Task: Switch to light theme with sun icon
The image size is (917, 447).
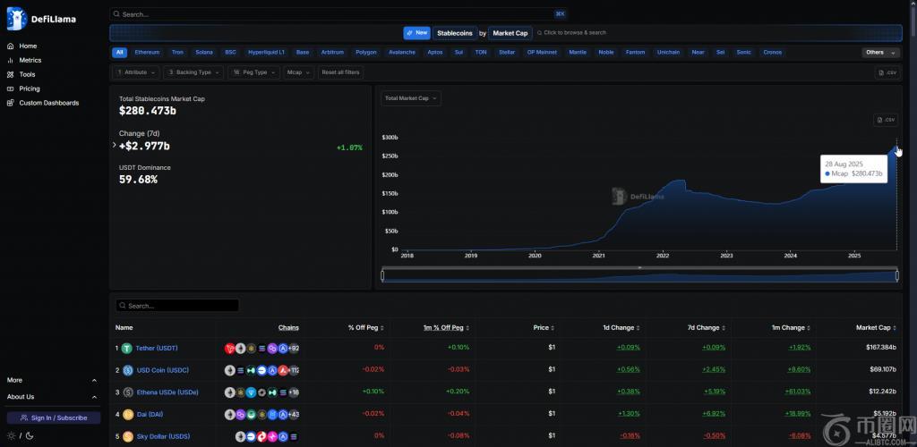Action: click(x=12, y=435)
